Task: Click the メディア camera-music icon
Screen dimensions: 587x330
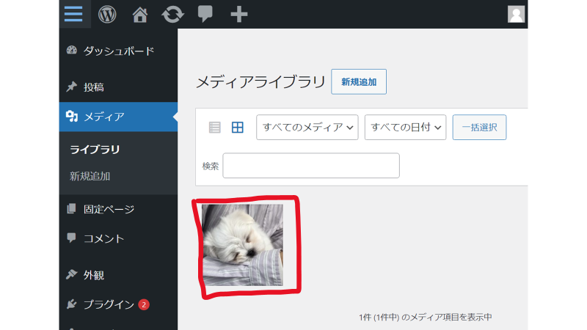Action: coord(71,117)
